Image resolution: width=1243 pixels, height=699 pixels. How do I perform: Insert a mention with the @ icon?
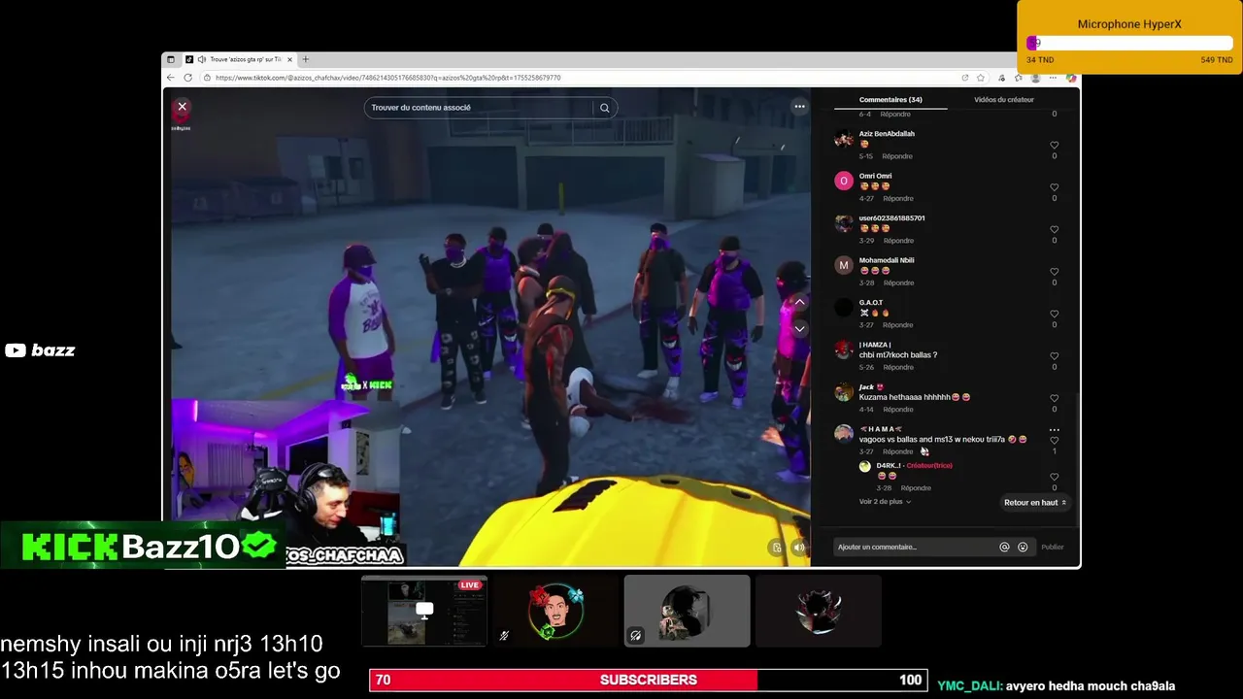click(x=1004, y=548)
